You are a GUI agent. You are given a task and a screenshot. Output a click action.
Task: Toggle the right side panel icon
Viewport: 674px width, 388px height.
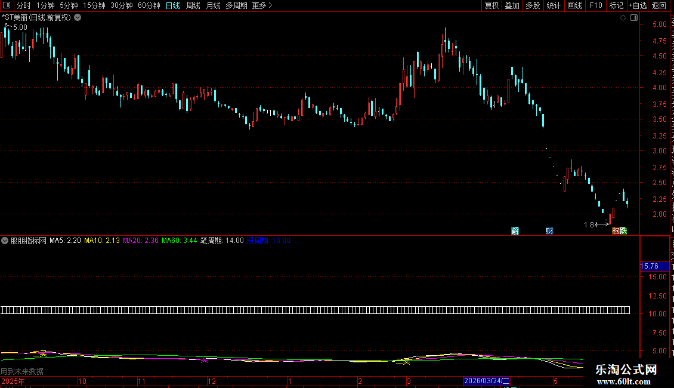click(634, 18)
